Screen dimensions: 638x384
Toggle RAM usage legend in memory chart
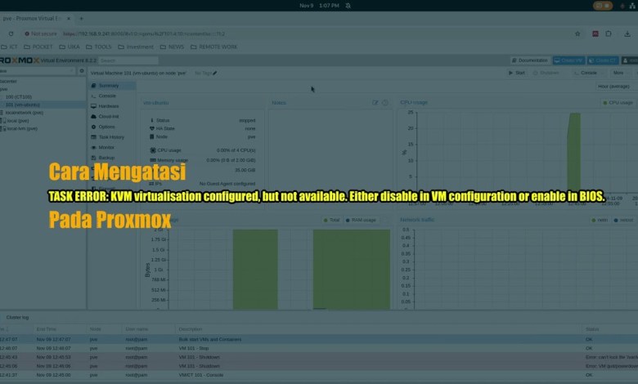361,220
